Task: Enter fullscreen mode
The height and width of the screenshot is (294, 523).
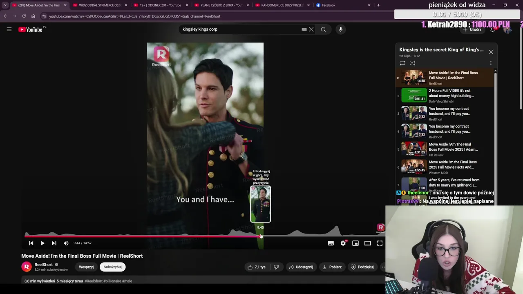Action: (x=380, y=243)
